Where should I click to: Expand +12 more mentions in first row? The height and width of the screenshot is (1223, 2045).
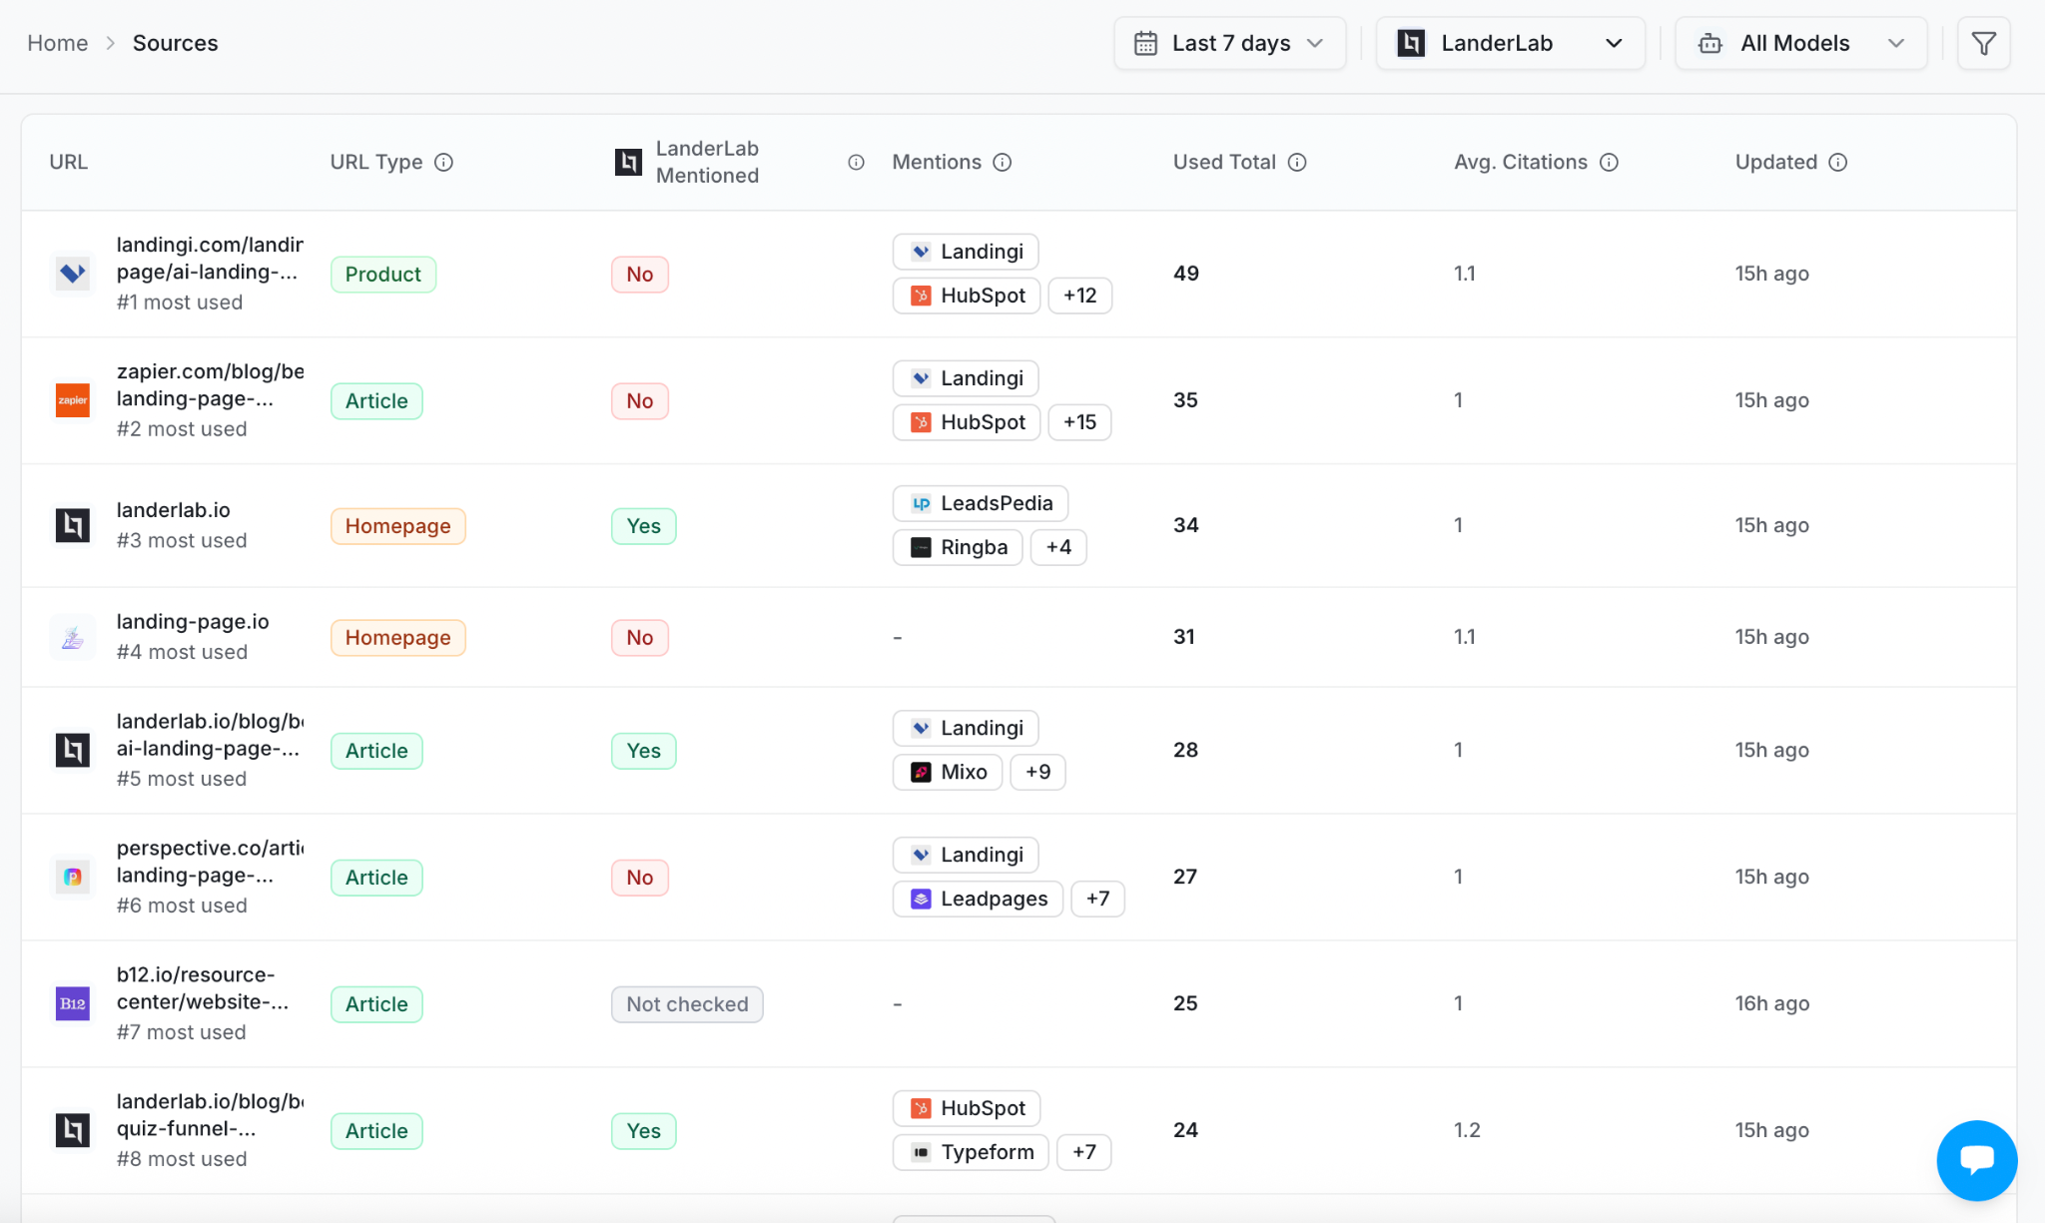[x=1079, y=296]
